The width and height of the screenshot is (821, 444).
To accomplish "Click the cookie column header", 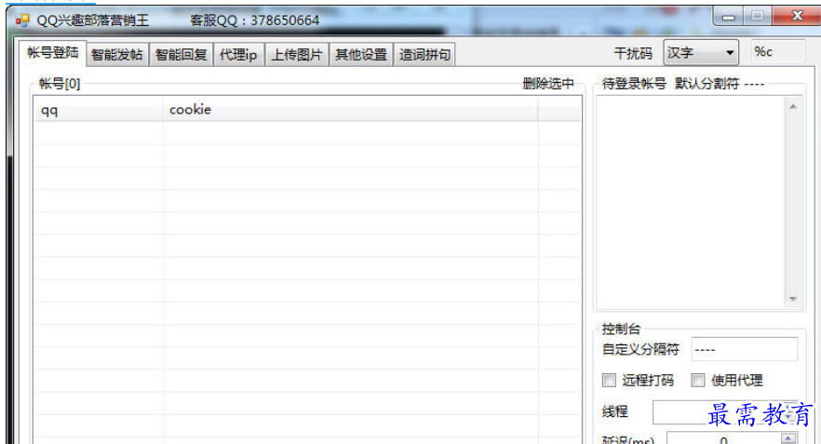I will (x=350, y=110).
